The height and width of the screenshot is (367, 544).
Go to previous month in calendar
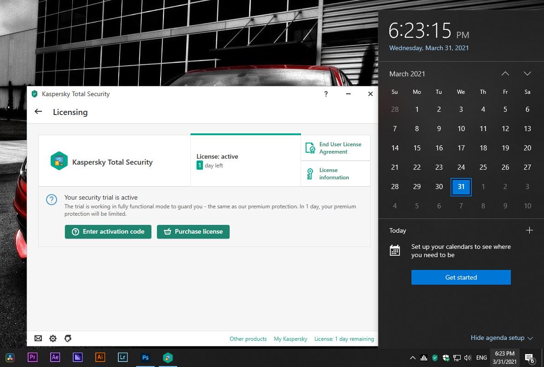coord(505,74)
